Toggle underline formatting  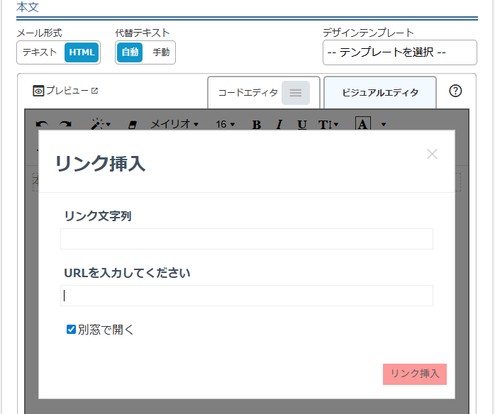click(302, 125)
